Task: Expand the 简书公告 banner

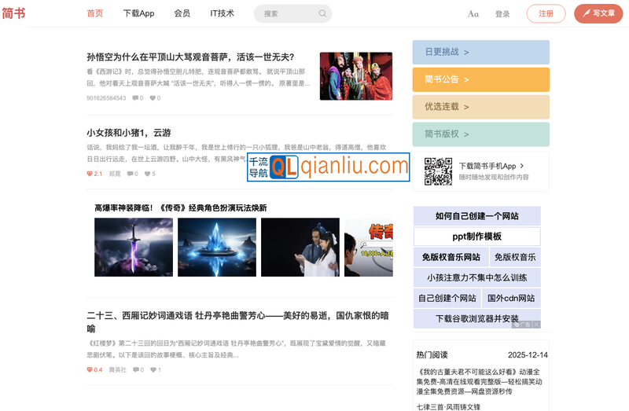Action: 480,79
